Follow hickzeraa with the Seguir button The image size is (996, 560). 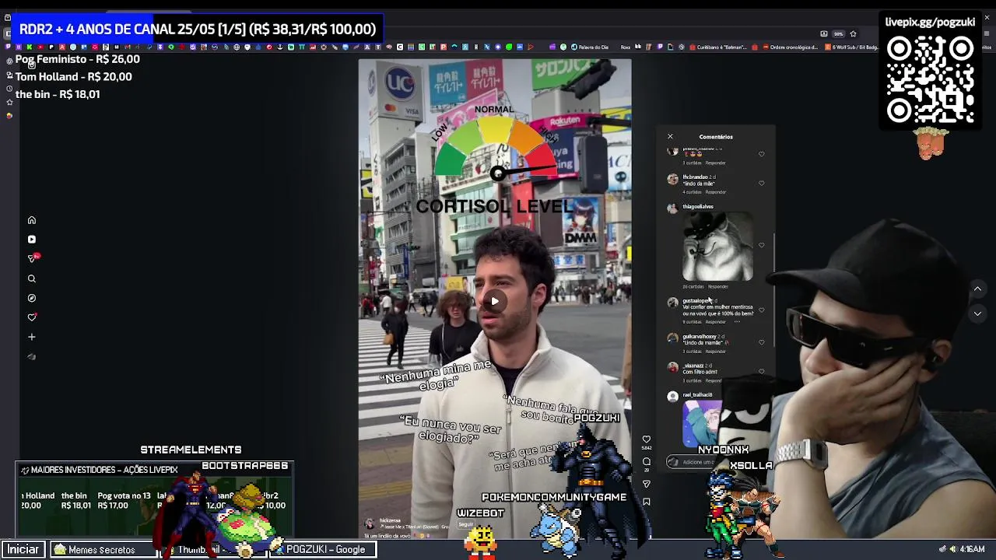click(x=466, y=525)
